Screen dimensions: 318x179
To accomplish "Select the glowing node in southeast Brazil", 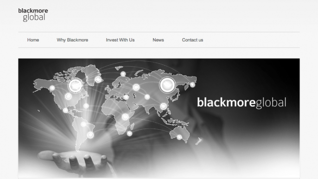I will pyautogui.click(x=90, y=135).
